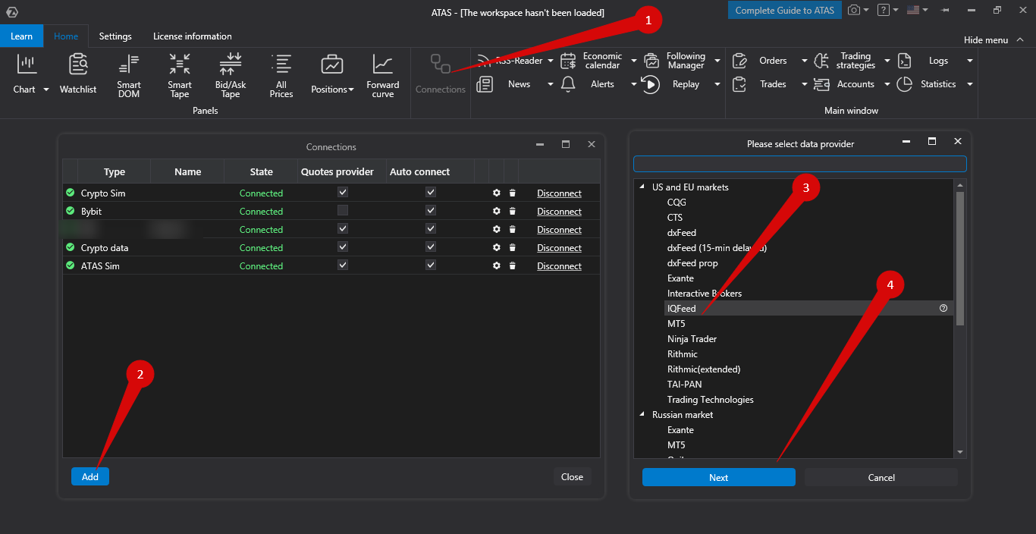1036x534 pixels.
Task: Toggle Auto connect for ATAS Sim
Action: click(x=431, y=265)
